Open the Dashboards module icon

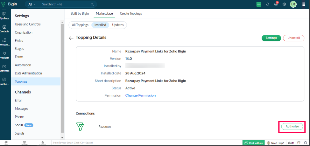[4, 80]
